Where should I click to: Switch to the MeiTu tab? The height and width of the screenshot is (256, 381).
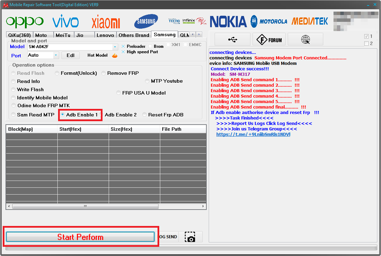(64, 35)
